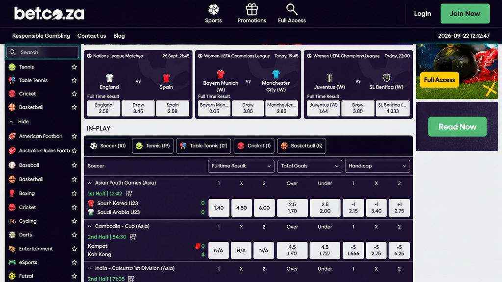Open the Total Goals dropdown

pos(309,166)
